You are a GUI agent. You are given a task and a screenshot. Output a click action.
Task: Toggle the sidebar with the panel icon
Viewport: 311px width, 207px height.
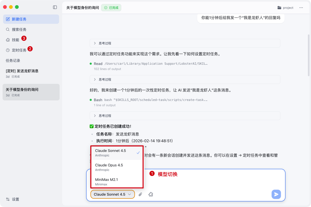tap(55, 7)
